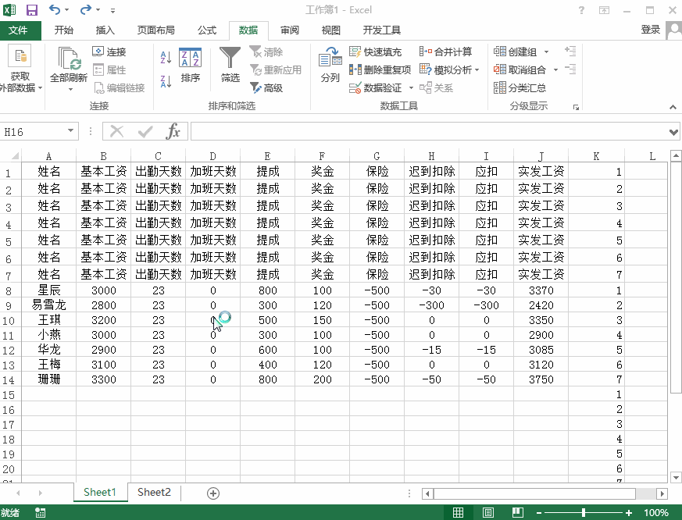682x520 pixels.
Task: Switch to the Insert (插入) tab
Action: click(x=105, y=30)
